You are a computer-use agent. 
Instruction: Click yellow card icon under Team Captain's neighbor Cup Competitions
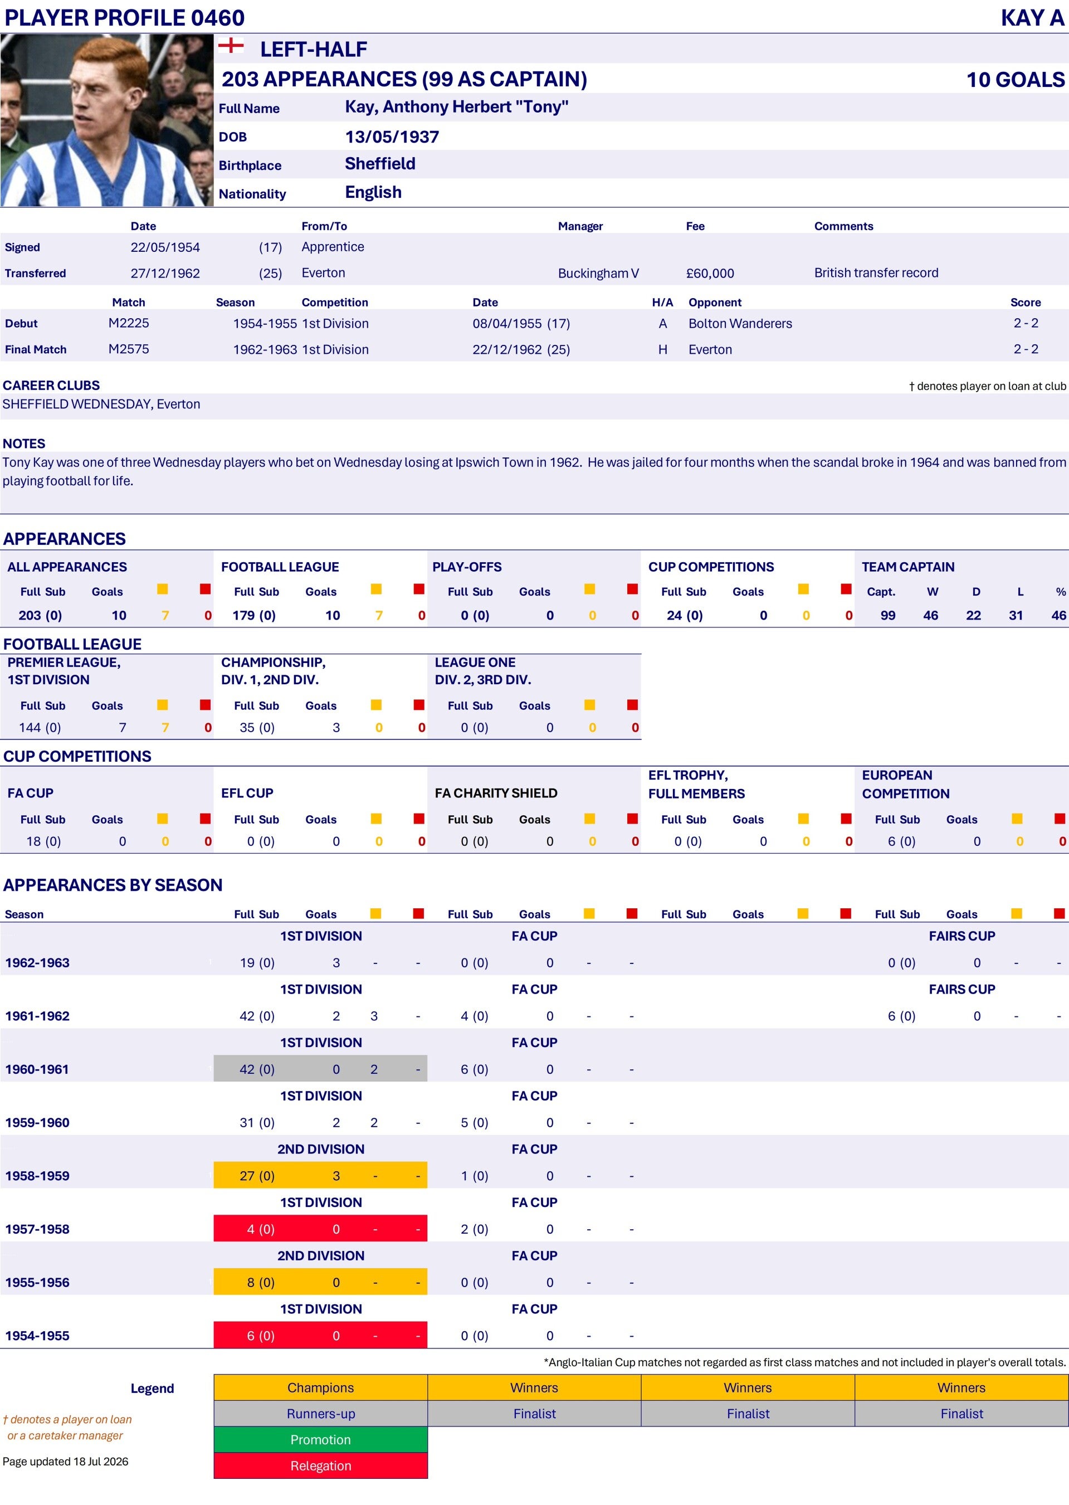[x=803, y=589]
